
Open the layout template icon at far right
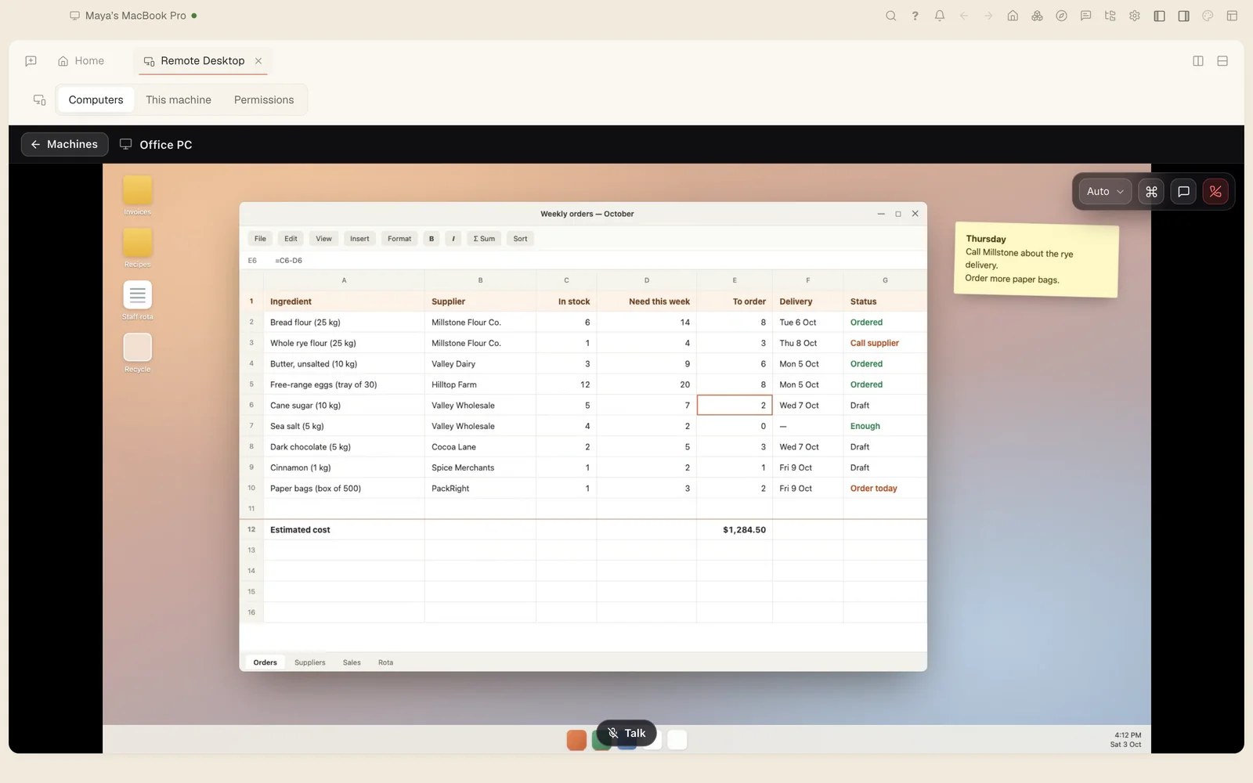(x=1232, y=16)
